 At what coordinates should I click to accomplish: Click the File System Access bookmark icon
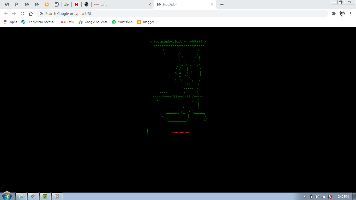[x=23, y=22]
